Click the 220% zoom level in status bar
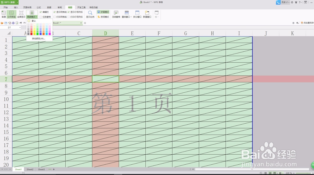 (289, 173)
